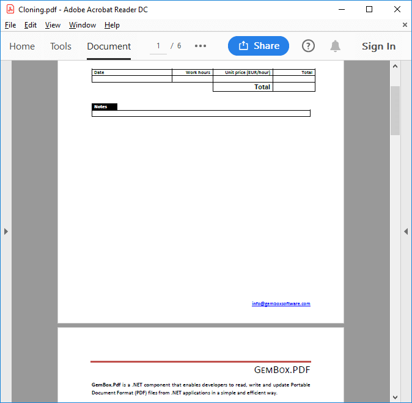
Task: Click the vertical scrollbar thumb
Action: pyautogui.click(x=395, y=110)
